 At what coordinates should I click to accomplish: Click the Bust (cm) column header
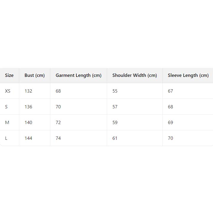[35, 75]
